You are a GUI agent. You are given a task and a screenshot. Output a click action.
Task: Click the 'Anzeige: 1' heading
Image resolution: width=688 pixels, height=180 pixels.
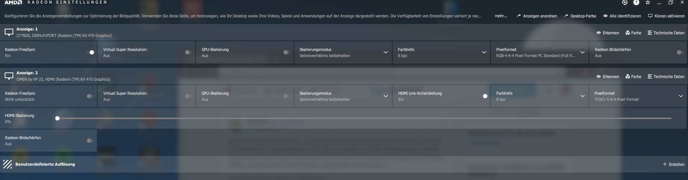(x=27, y=29)
